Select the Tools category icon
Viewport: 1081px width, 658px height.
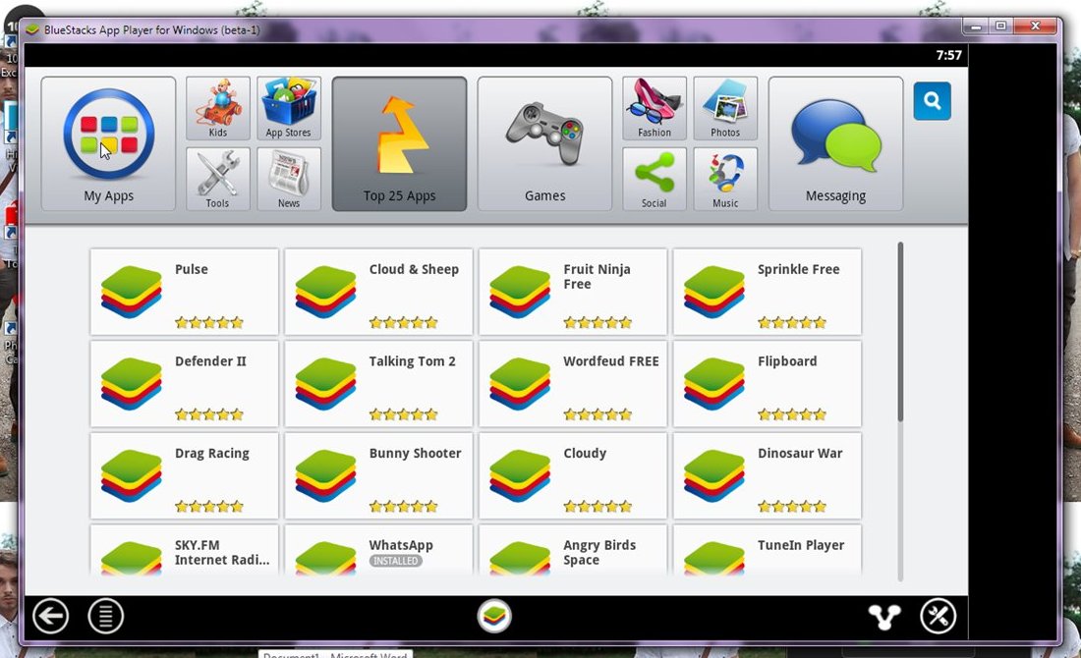click(217, 179)
